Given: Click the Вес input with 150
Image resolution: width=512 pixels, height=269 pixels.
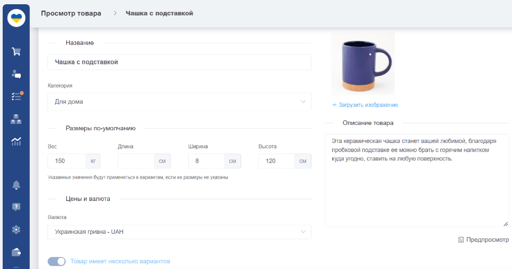Looking at the screenshot, I should pos(67,161).
